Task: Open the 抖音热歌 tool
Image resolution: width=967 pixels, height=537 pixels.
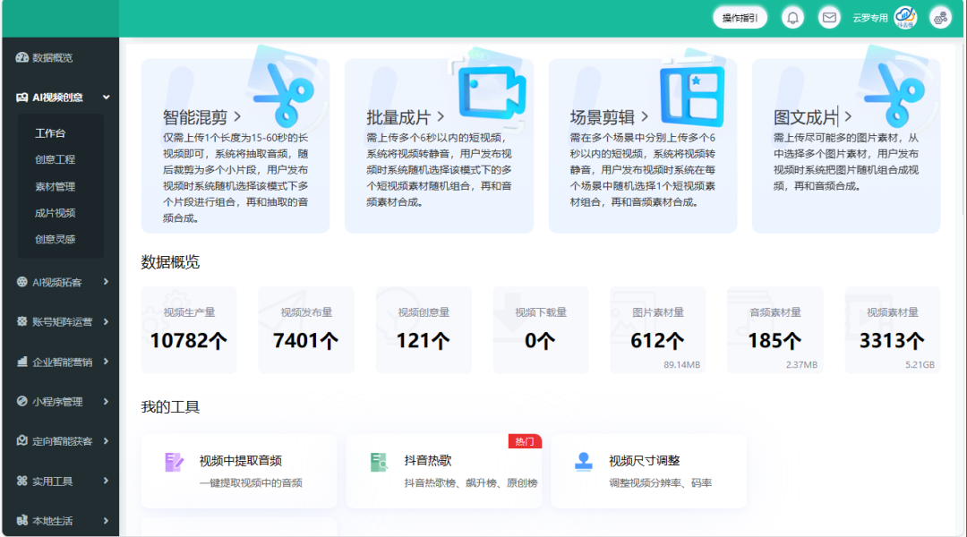Action: pos(443,471)
